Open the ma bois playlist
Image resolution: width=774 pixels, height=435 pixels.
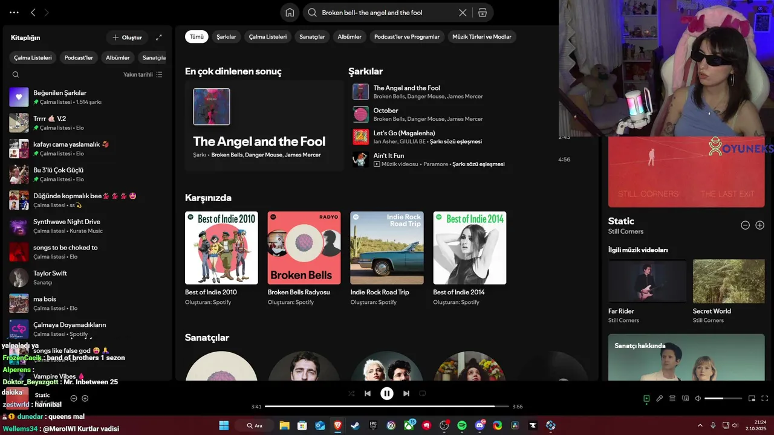[x=88, y=303]
